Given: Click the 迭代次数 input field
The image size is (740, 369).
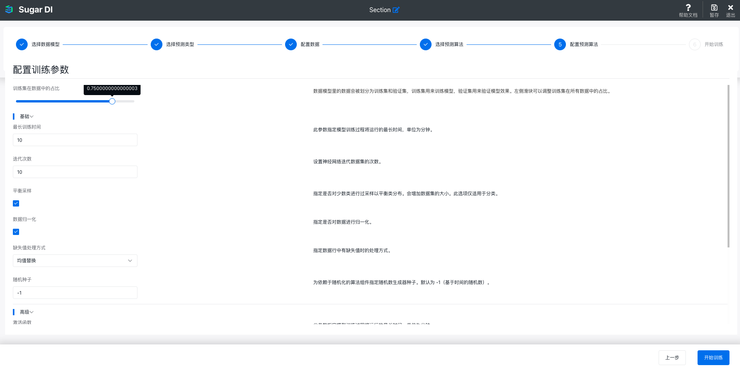Looking at the screenshot, I should coord(75,172).
